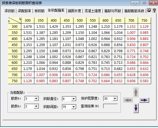Open the 混凝土强度 tab
Image resolution: width=158 pixels, height=128 pixels.
tap(93, 11)
